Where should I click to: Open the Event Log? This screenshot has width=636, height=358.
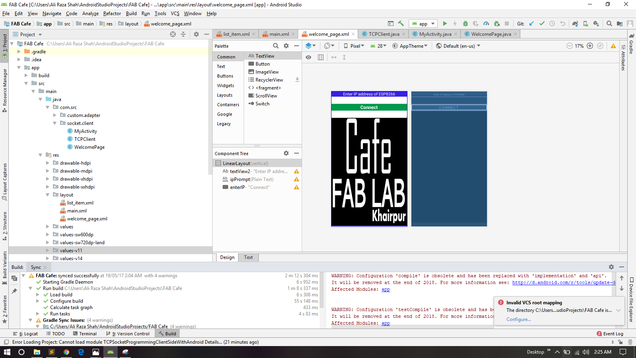tap(610, 334)
